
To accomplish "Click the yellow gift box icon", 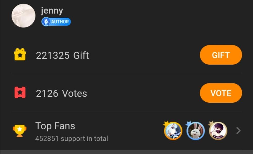I will 20,55.
